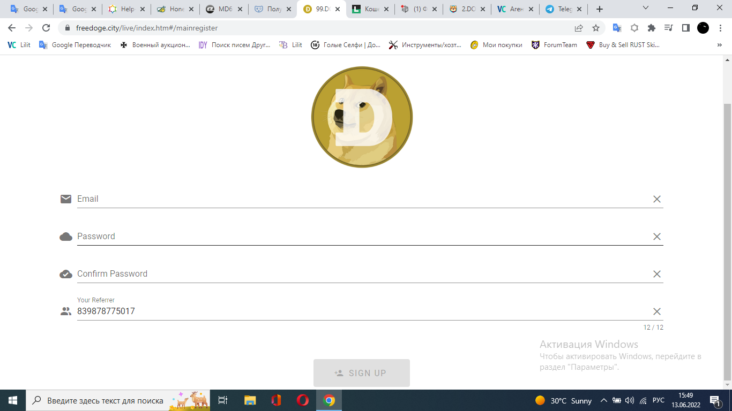Viewport: 732px width, 411px height.
Task: Go back using the browser back arrow
Action: pyautogui.click(x=12, y=28)
